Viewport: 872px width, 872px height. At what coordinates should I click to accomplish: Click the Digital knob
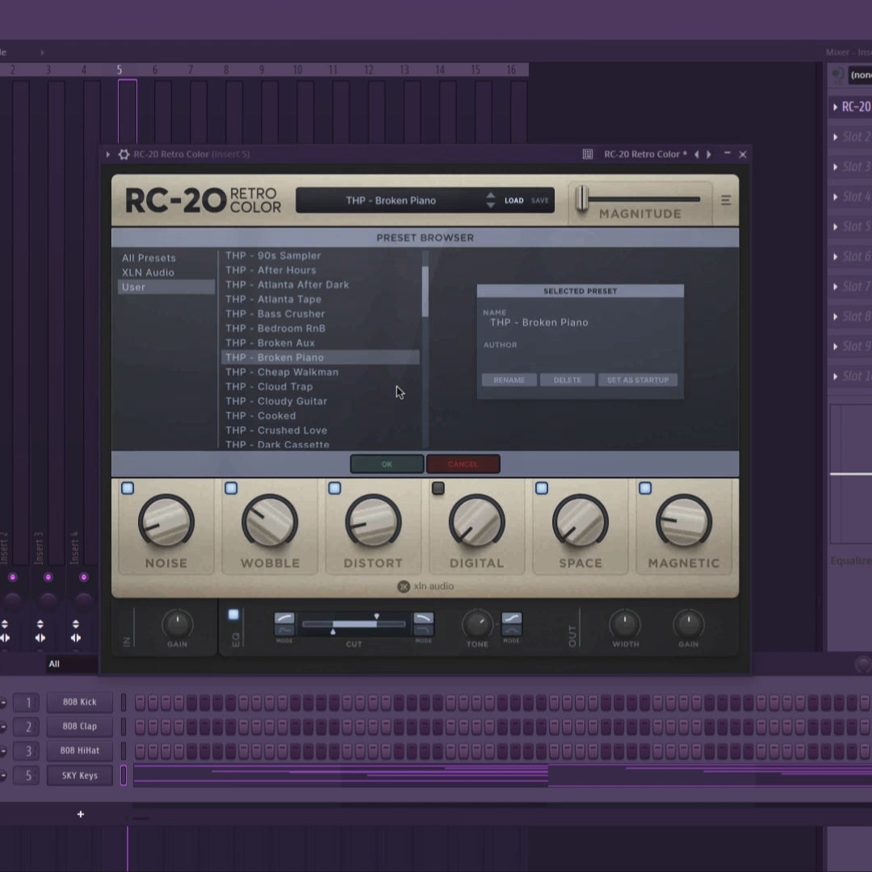[476, 522]
